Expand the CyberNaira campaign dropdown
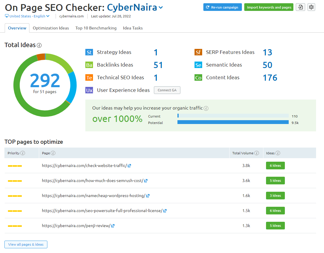This screenshot has width=324, height=253. coord(161,8)
